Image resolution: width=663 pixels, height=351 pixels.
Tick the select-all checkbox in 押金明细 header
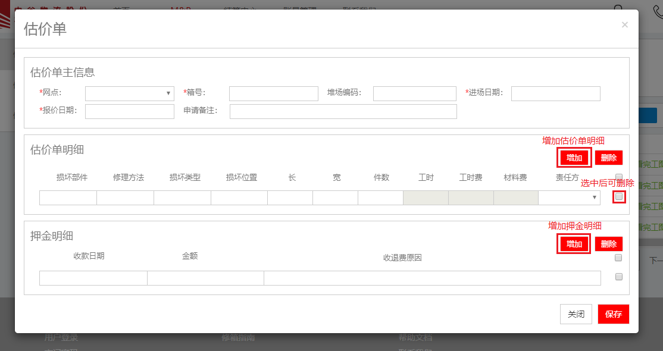618,258
